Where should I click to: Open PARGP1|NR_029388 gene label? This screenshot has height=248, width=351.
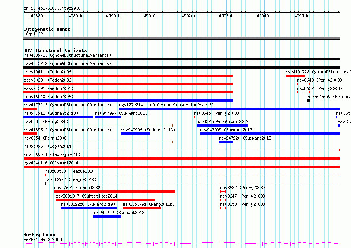point(43,239)
